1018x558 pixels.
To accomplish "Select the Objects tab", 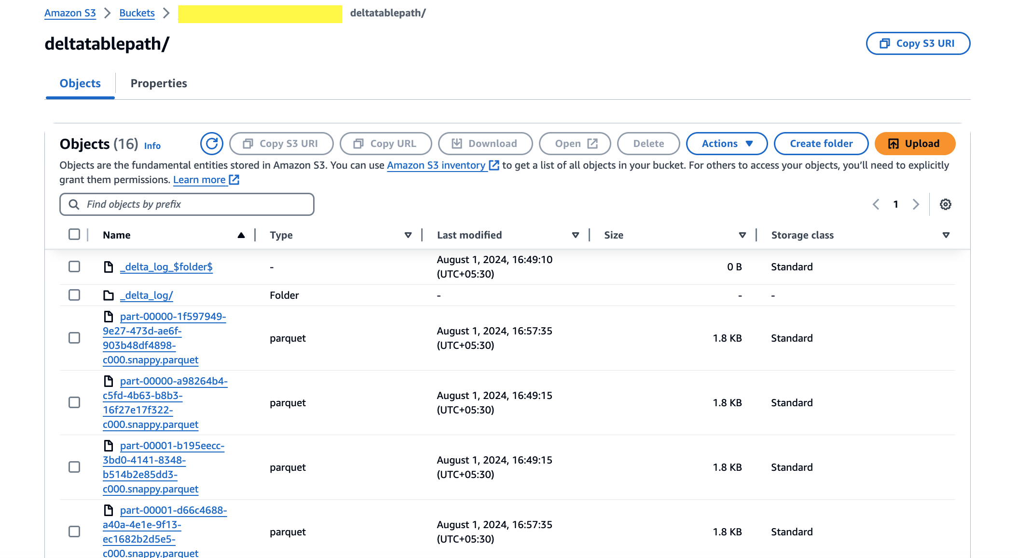I will point(80,83).
